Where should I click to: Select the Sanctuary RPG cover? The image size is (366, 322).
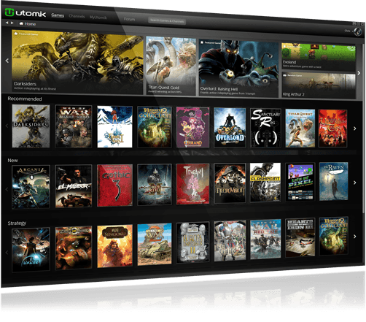click(x=265, y=128)
